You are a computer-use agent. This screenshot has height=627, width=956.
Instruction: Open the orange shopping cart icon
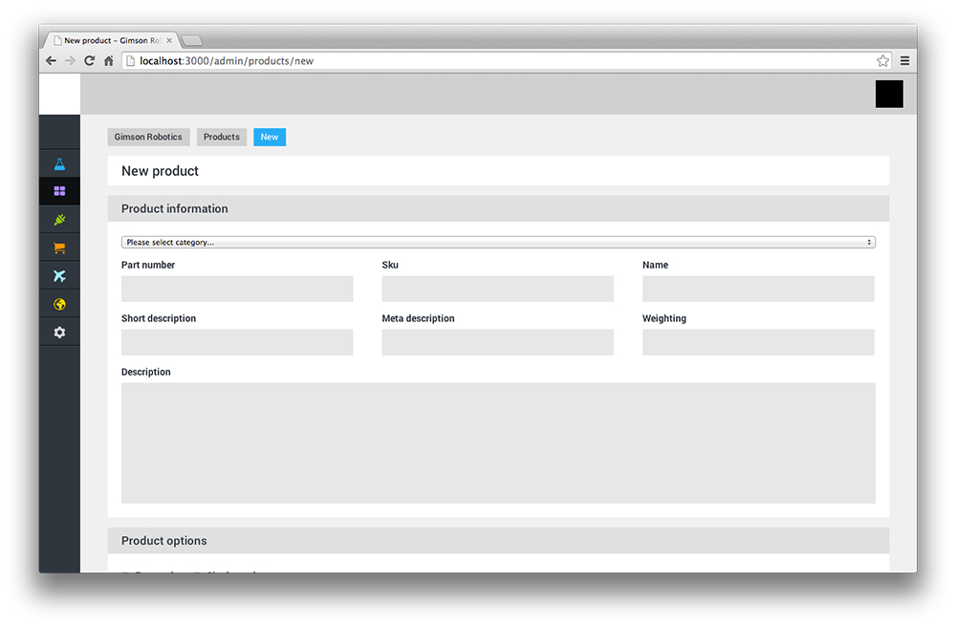click(59, 248)
